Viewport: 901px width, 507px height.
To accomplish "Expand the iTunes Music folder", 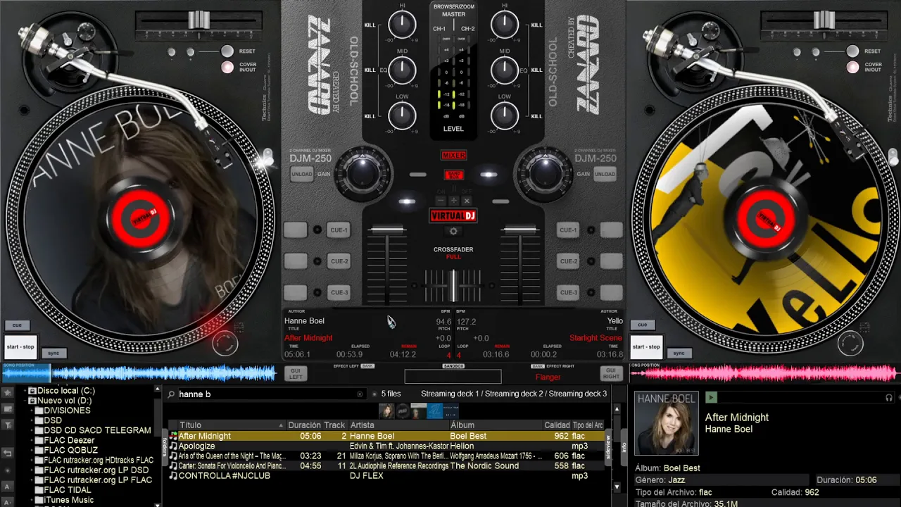I will (32, 500).
